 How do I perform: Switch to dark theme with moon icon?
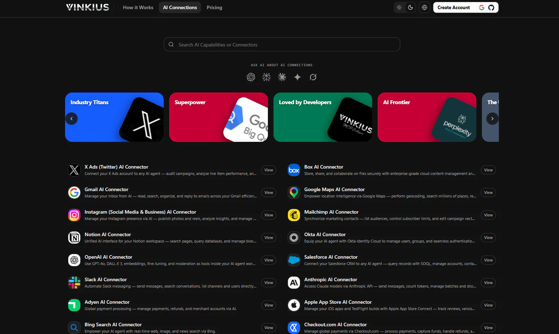tap(410, 7)
